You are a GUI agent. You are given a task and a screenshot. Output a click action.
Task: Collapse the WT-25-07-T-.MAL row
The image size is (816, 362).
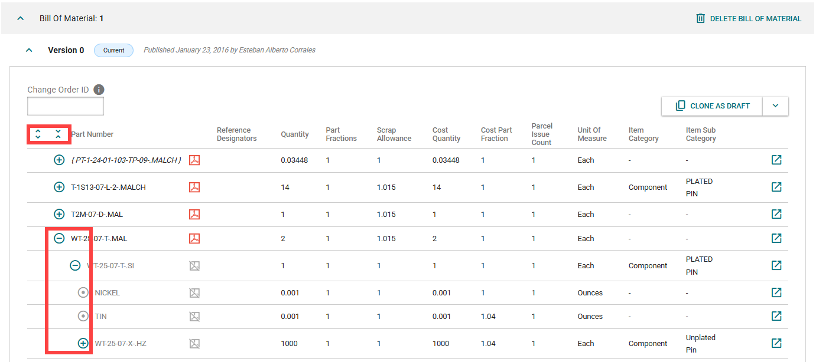click(x=59, y=239)
